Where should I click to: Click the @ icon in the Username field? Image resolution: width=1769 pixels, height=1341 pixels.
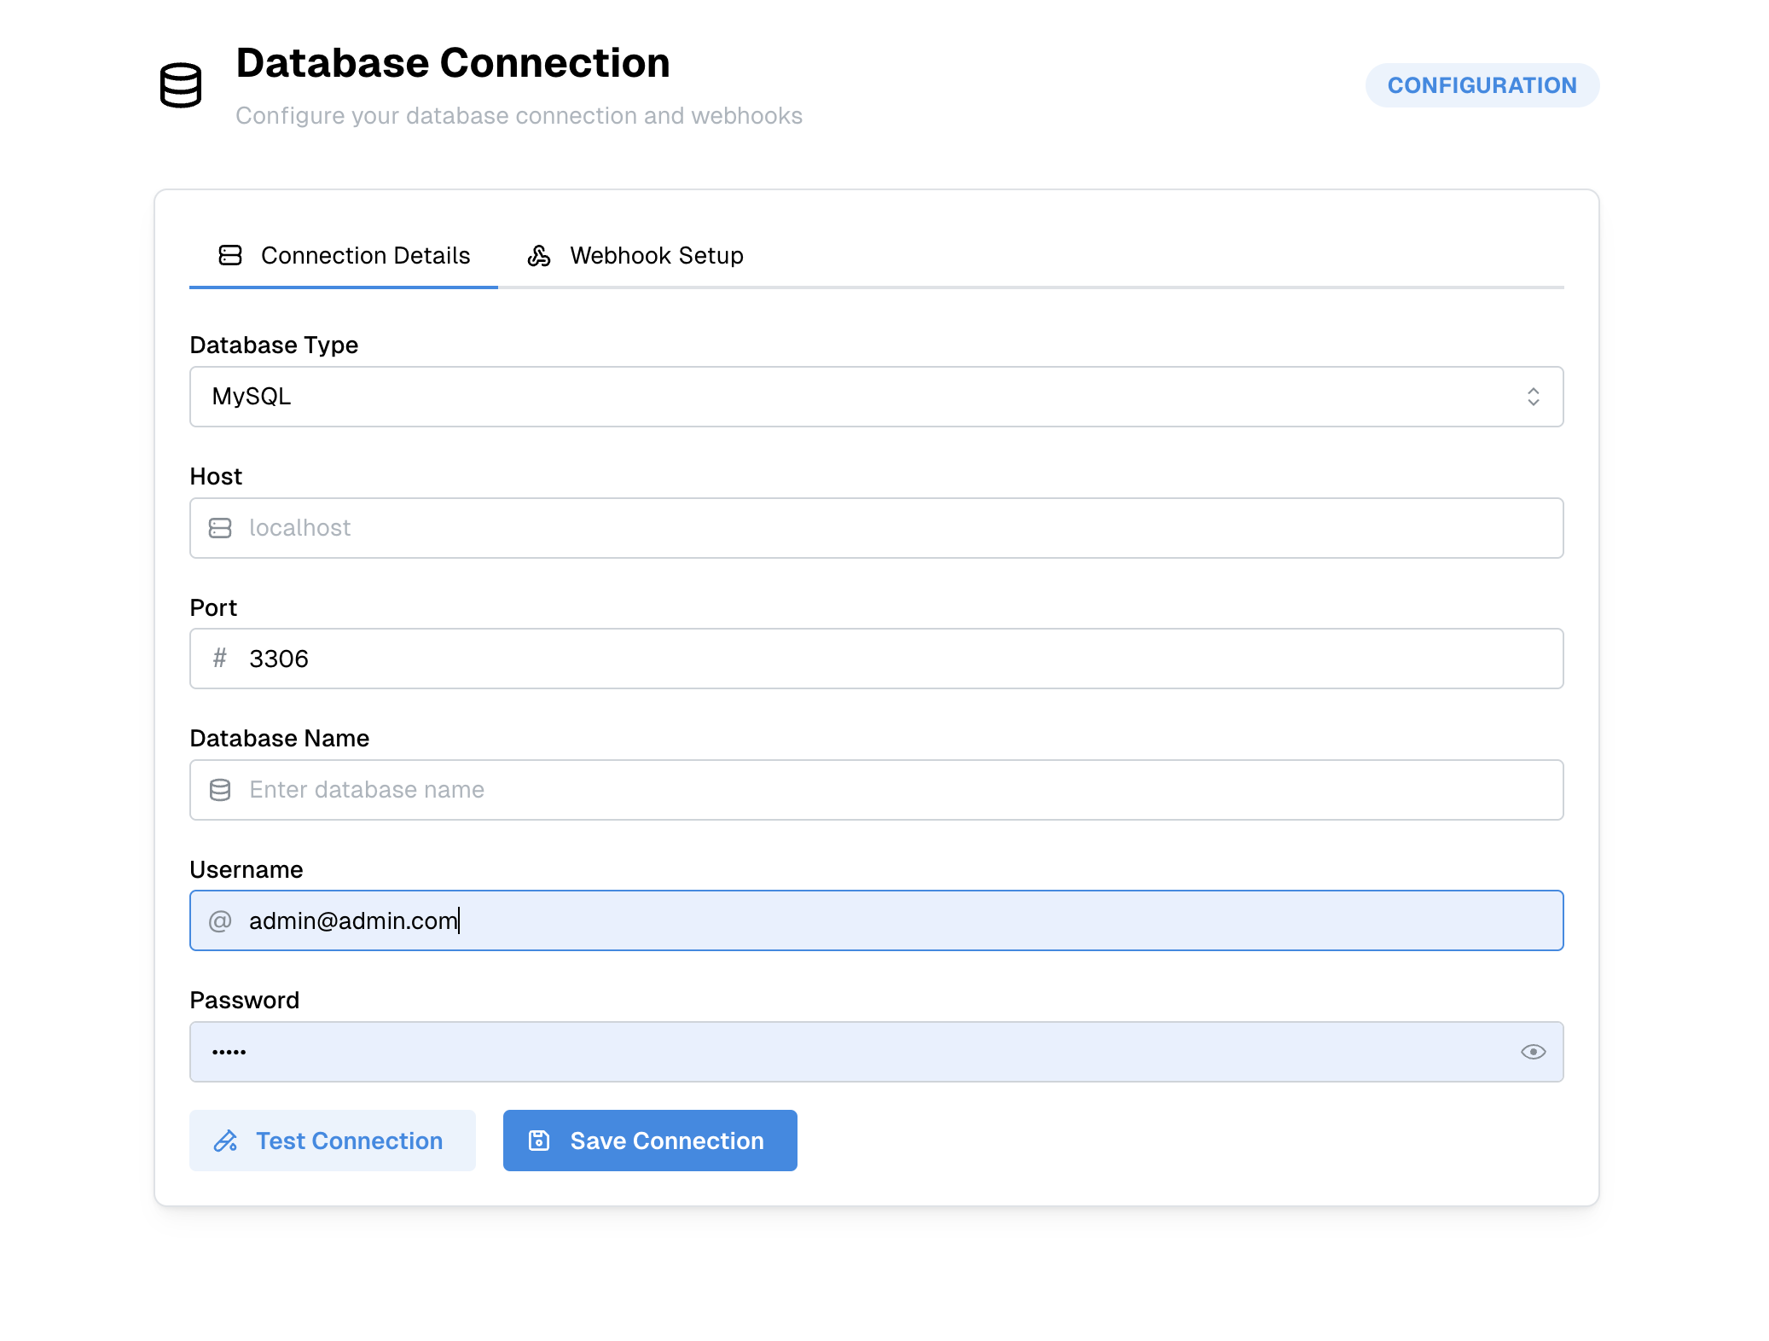(220, 920)
